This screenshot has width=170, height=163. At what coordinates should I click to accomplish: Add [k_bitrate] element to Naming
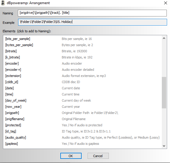[13, 57]
